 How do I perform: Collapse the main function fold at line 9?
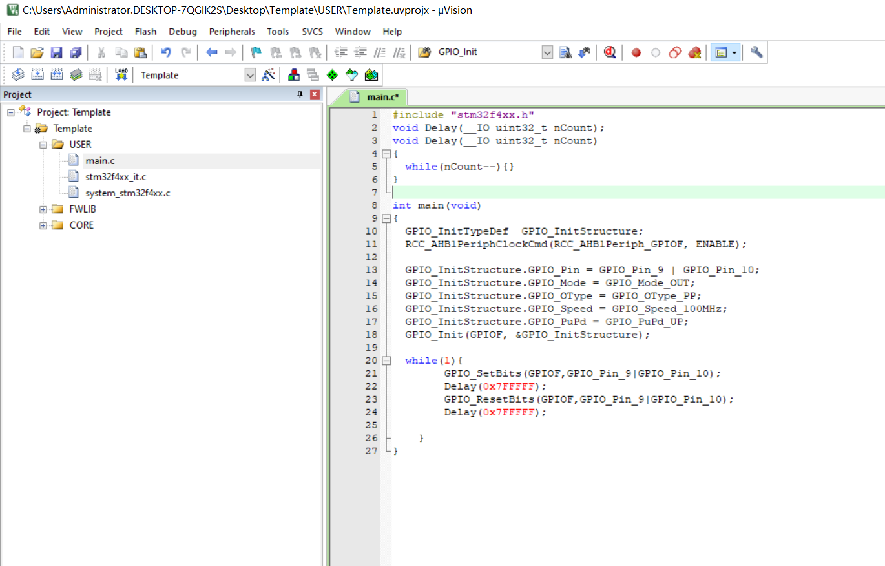pyautogui.click(x=386, y=218)
